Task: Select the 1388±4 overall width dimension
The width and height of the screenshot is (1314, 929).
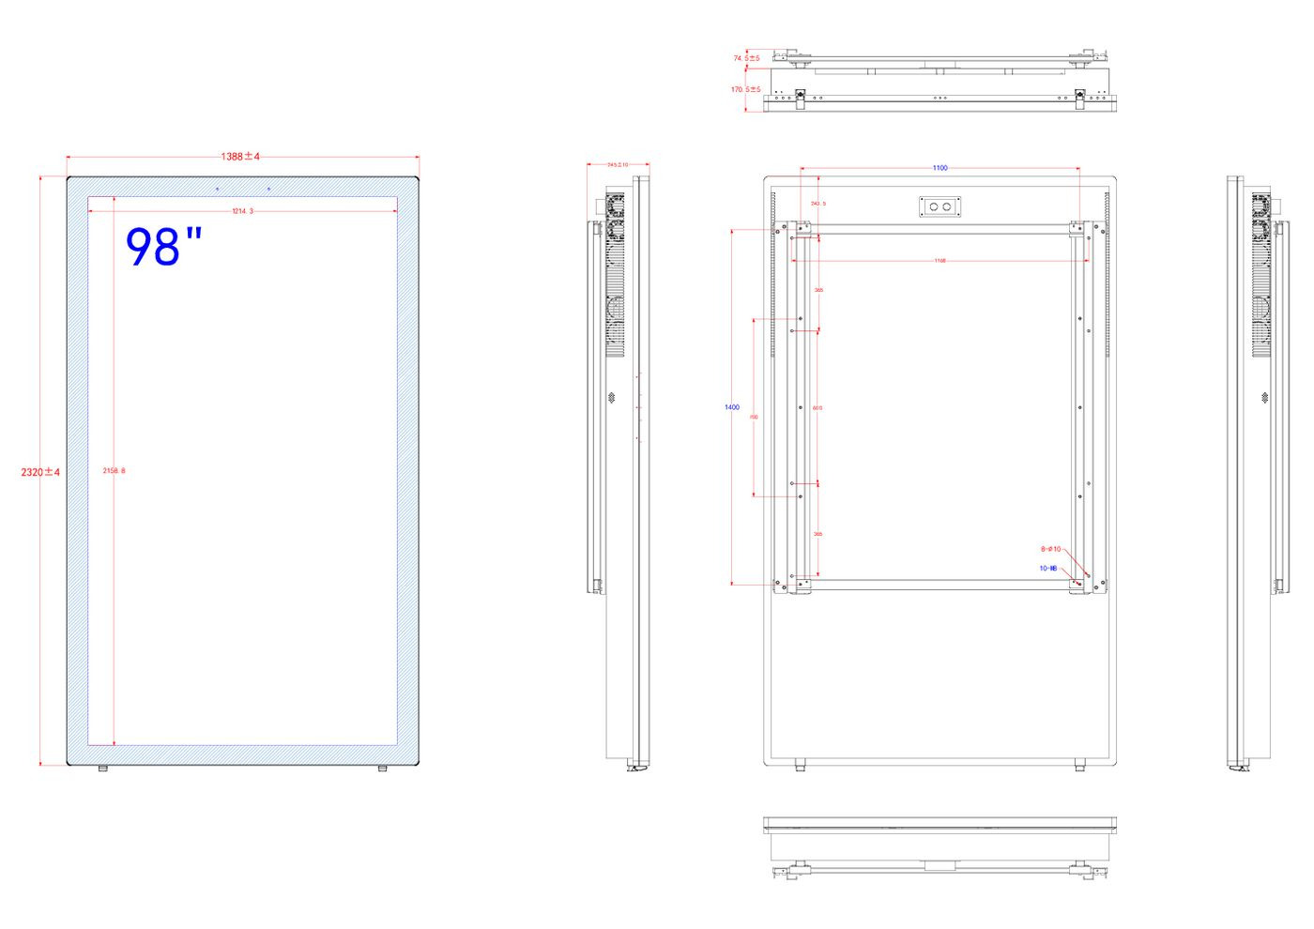Action: tap(240, 157)
